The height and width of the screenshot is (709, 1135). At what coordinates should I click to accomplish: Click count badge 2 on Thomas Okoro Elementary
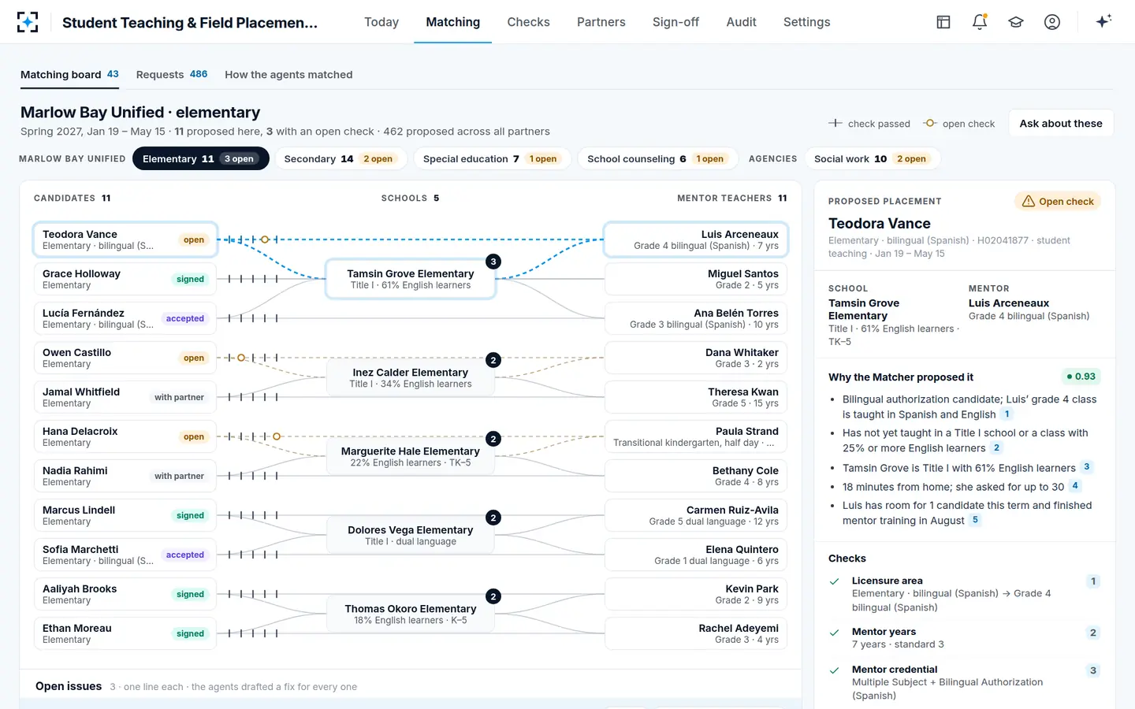493,596
